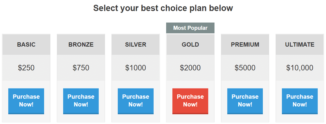Select the PREMIUM plan title
326x124 pixels.
[245, 45]
